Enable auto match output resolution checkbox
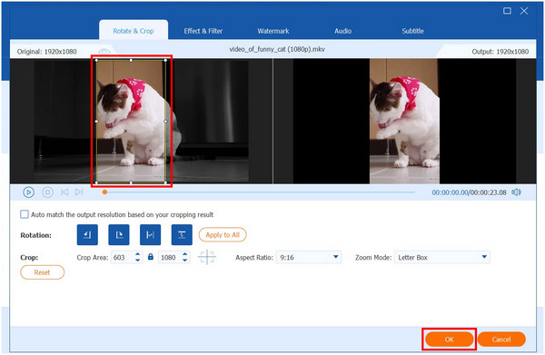 pos(25,214)
